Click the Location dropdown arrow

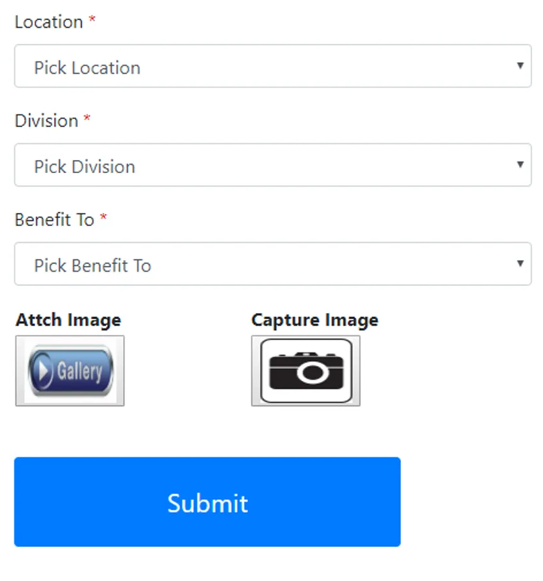coord(520,66)
